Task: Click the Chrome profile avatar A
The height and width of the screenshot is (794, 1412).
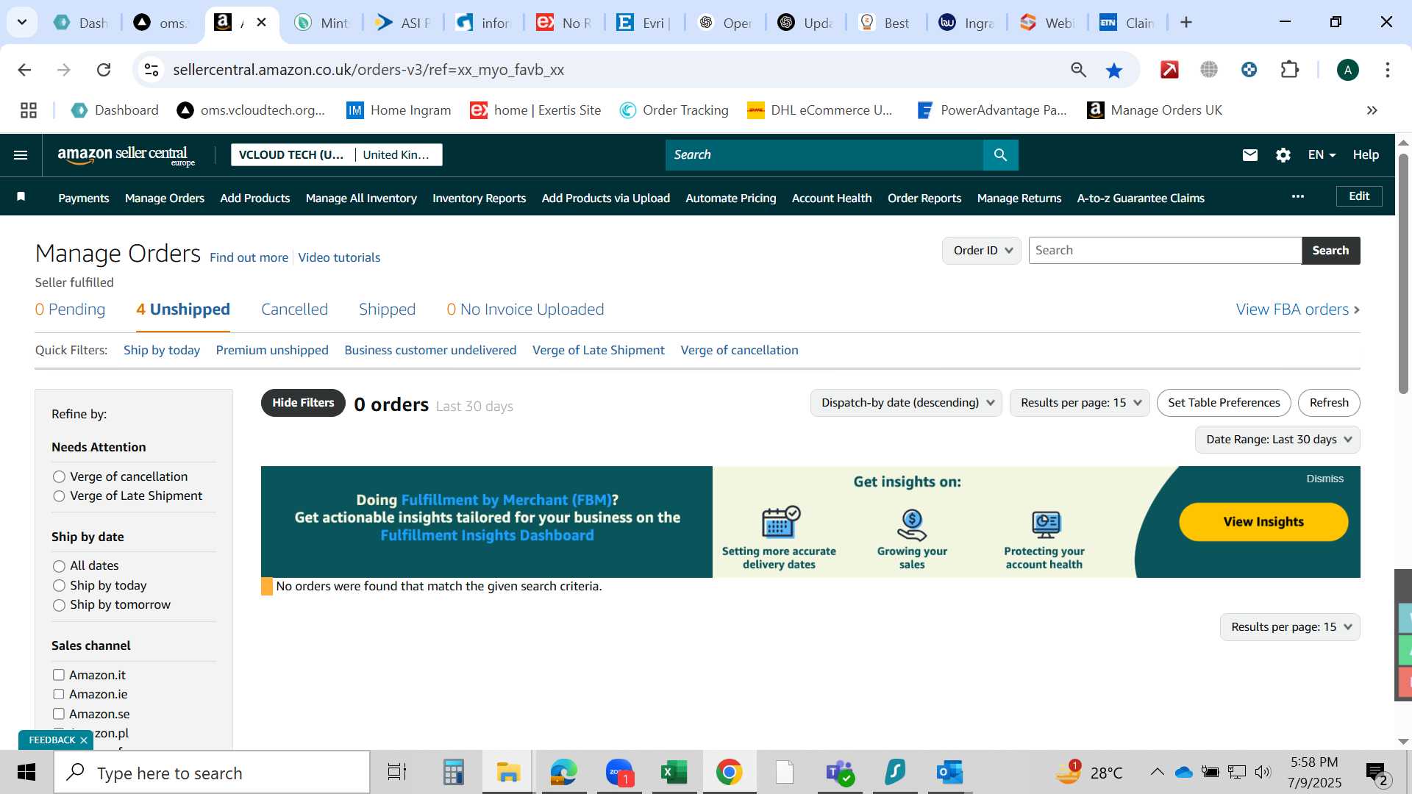Action: click(x=1347, y=70)
